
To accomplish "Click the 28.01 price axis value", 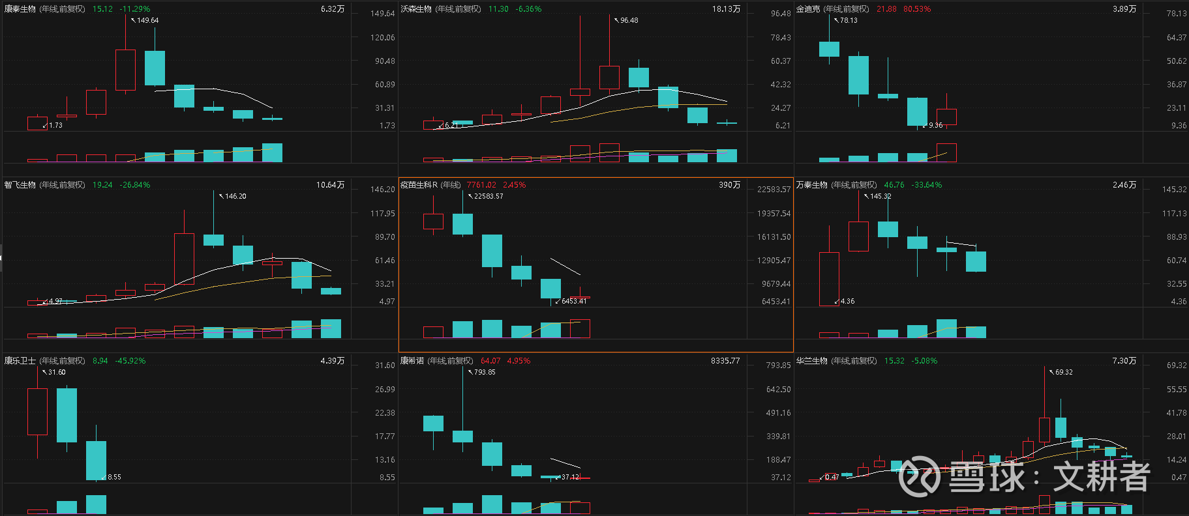I will point(1177,437).
